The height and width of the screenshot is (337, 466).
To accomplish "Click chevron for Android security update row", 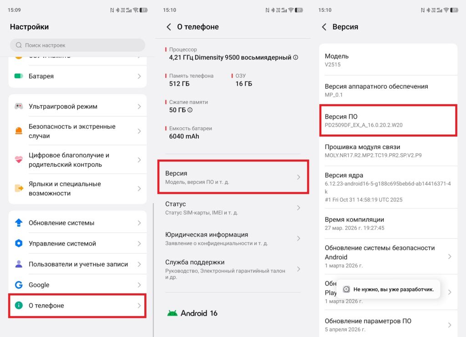I will click(x=450, y=256).
